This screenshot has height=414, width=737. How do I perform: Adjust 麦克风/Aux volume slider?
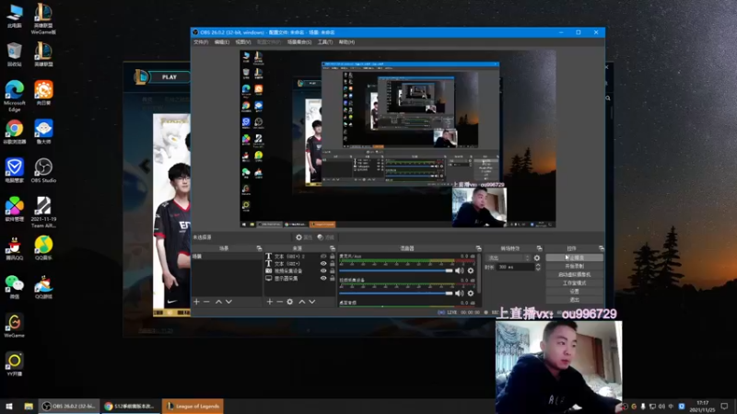(396, 270)
